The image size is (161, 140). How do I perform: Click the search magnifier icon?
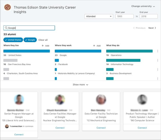coord(6,28)
